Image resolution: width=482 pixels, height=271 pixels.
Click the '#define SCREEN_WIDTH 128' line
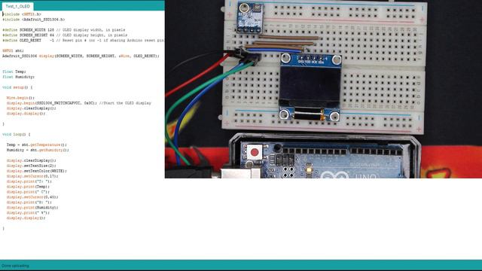pos(63,30)
